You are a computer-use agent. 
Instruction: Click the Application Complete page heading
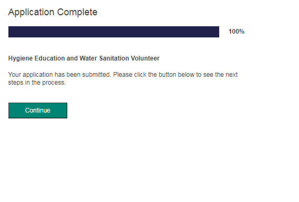click(53, 13)
